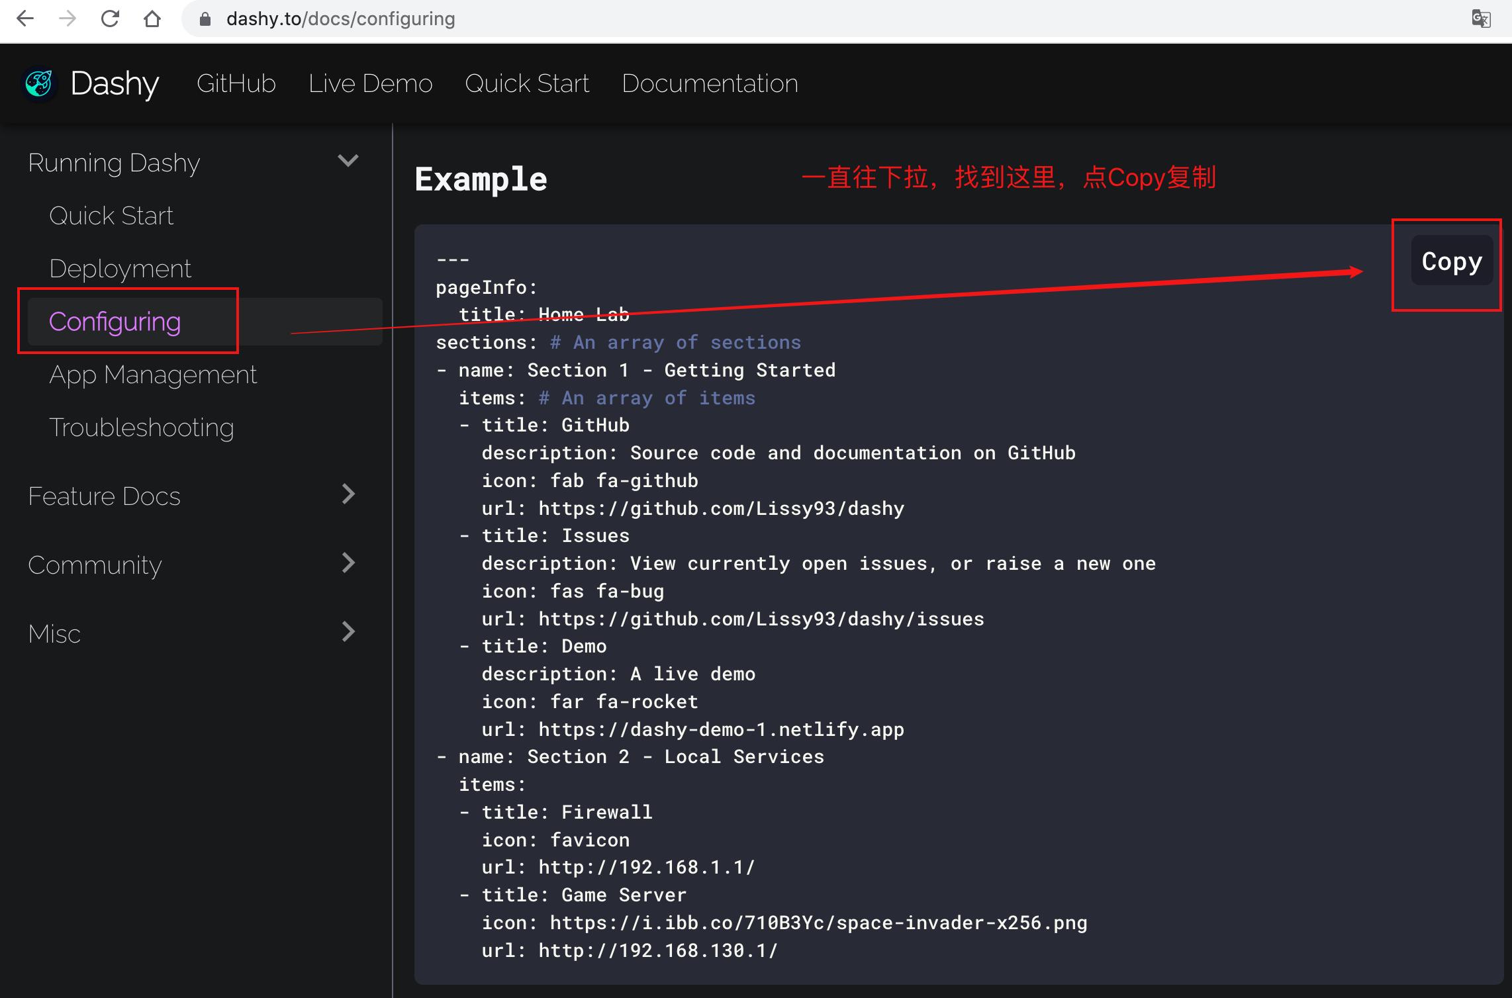Expand the Feature Docs section
Viewport: 1512px width, 998px height.
click(x=348, y=494)
